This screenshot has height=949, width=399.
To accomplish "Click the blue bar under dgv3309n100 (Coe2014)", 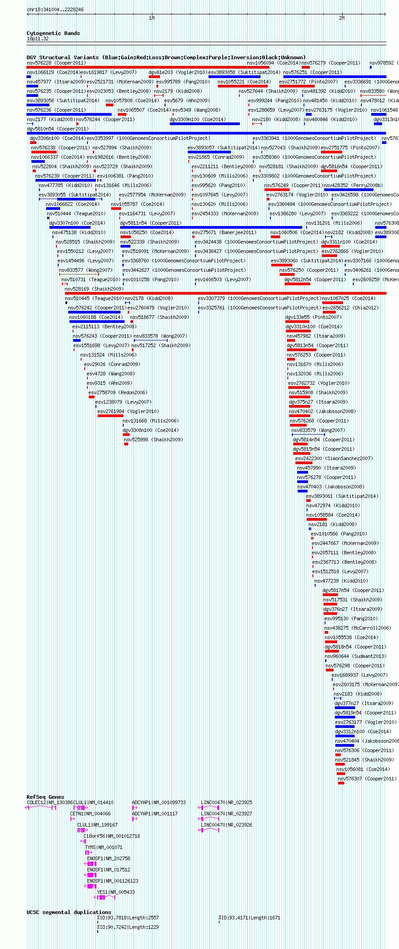I will (x=205, y=124).
